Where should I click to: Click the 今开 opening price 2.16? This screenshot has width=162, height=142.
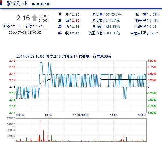[76, 14]
